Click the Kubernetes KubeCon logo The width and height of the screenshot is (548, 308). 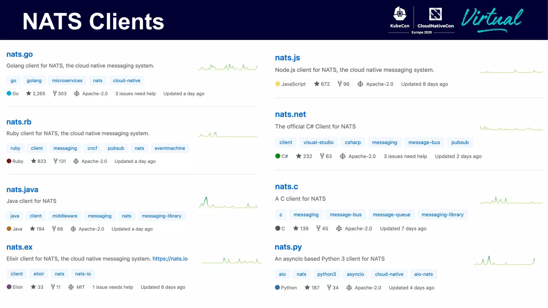pyautogui.click(x=399, y=14)
